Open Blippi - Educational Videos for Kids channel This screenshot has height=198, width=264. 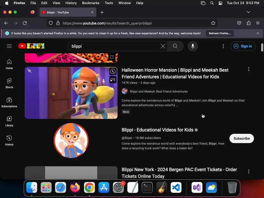[x=158, y=130]
